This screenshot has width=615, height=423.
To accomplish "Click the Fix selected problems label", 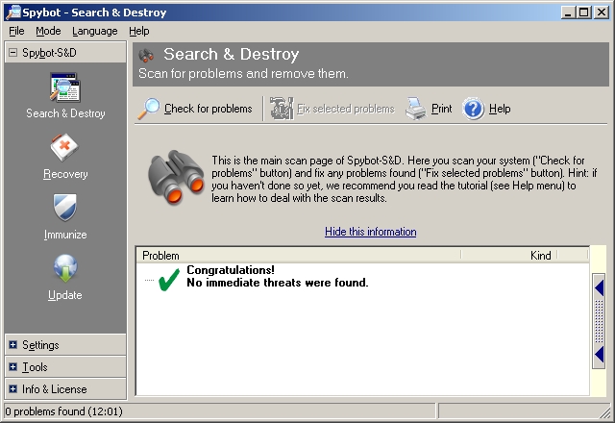I will 346,109.
